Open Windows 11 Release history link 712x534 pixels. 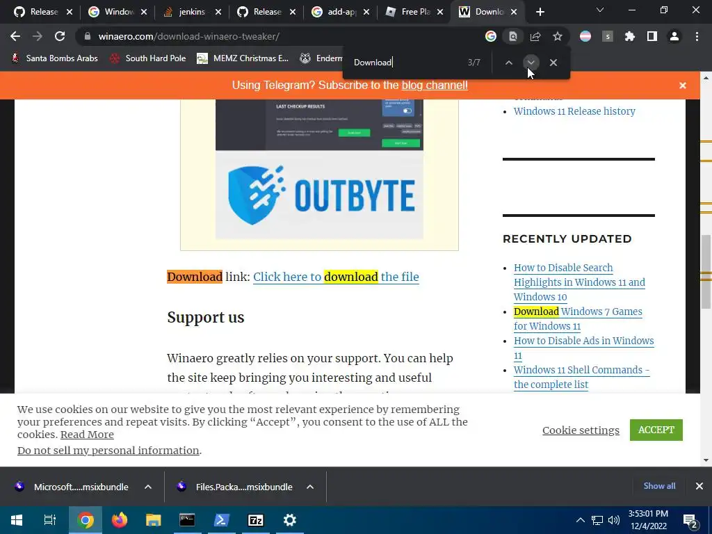point(574,111)
